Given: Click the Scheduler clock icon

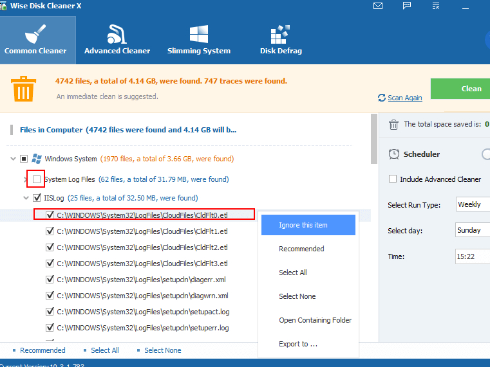Looking at the screenshot, I should 394,154.
